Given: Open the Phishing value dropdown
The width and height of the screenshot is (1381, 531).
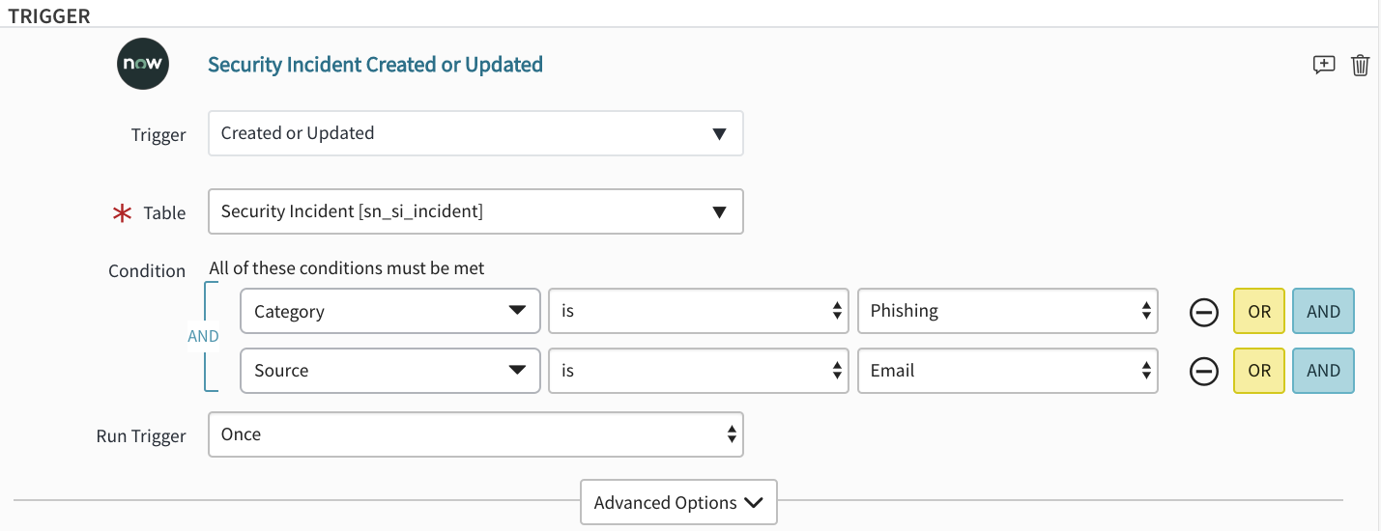Looking at the screenshot, I should click(1008, 311).
